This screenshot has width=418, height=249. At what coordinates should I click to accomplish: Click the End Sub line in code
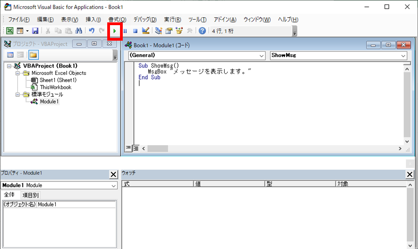(x=149, y=77)
